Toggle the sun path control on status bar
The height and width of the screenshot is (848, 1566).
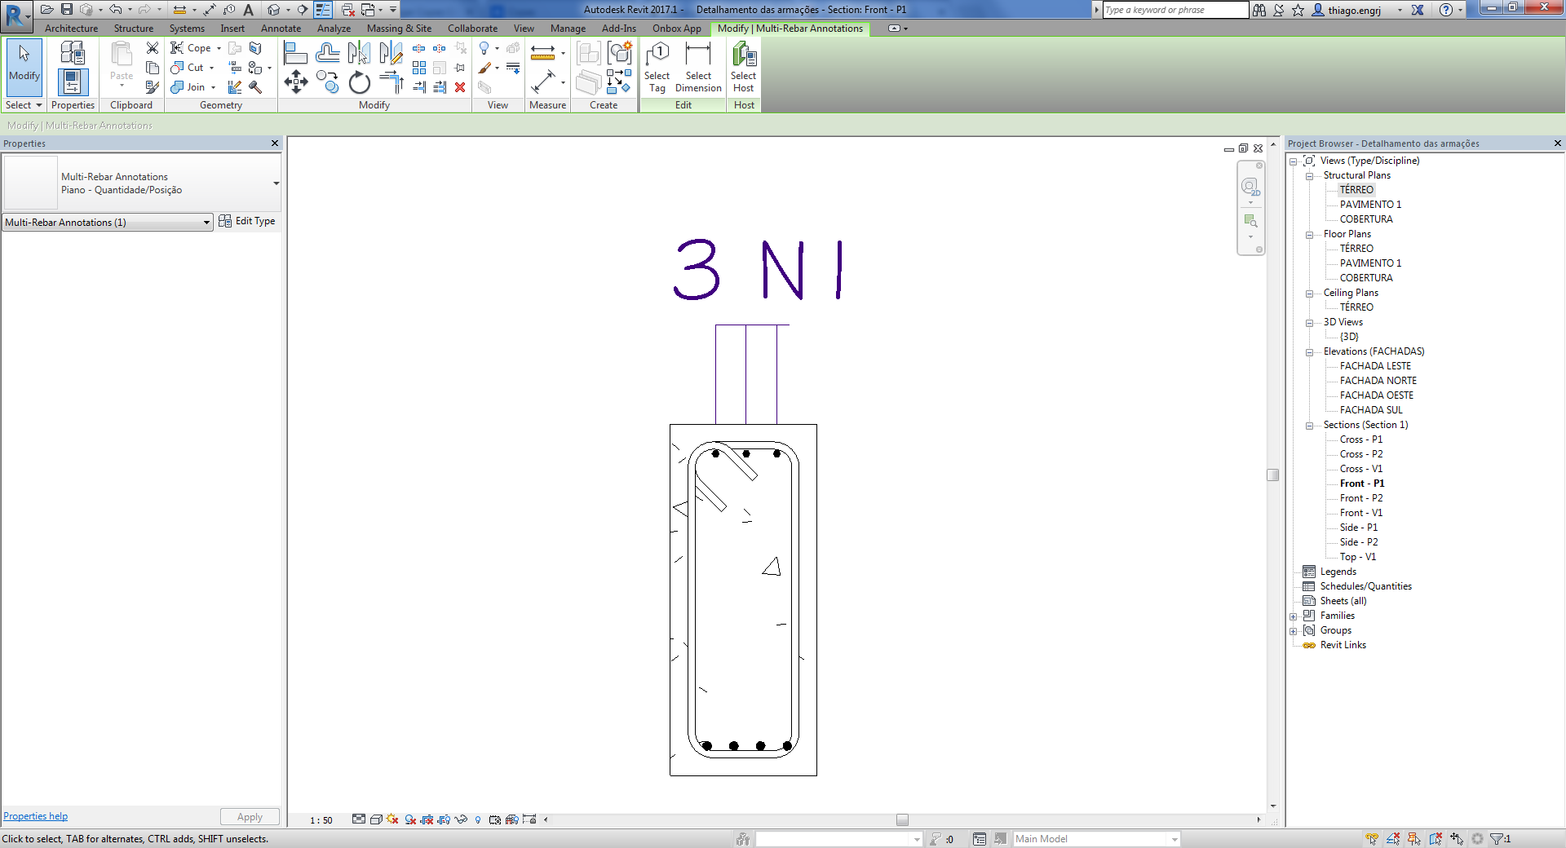(391, 821)
